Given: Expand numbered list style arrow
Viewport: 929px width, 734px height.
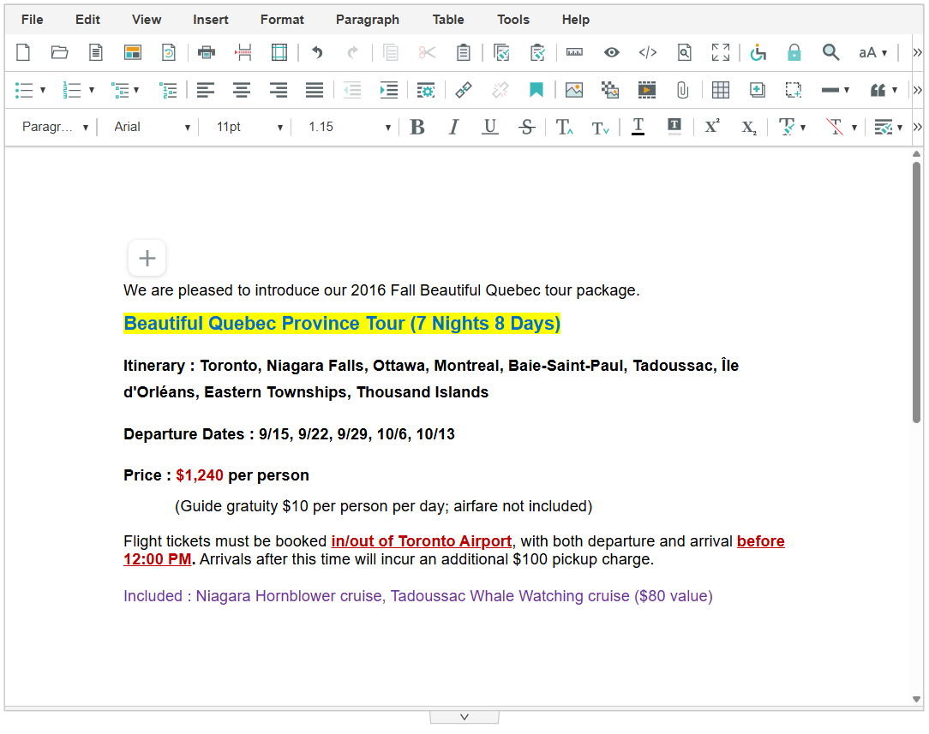Looking at the screenshot, I should [x=91, y=90].
